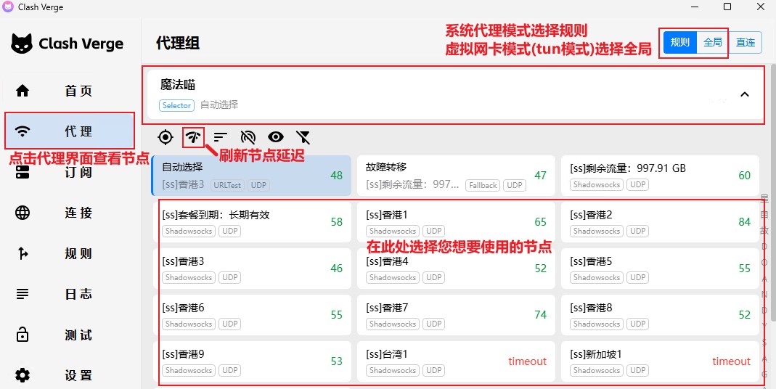
Task: Select the [ss]香港4 node
Action: click(456, 269)
